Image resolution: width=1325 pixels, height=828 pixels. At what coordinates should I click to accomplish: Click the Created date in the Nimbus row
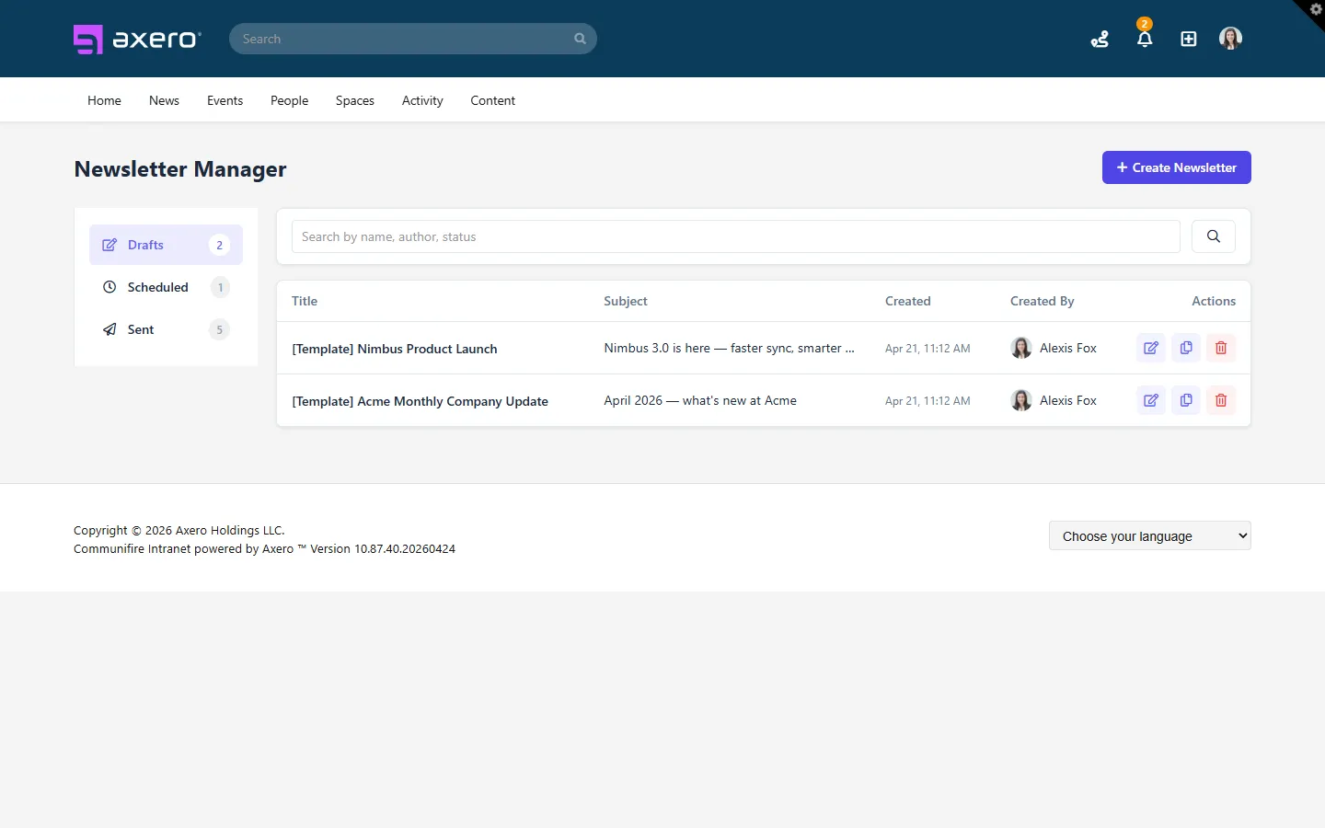(x=927, y=349)
